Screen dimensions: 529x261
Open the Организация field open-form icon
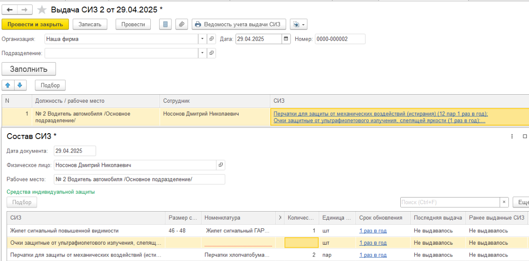click(x=212, y=39)
